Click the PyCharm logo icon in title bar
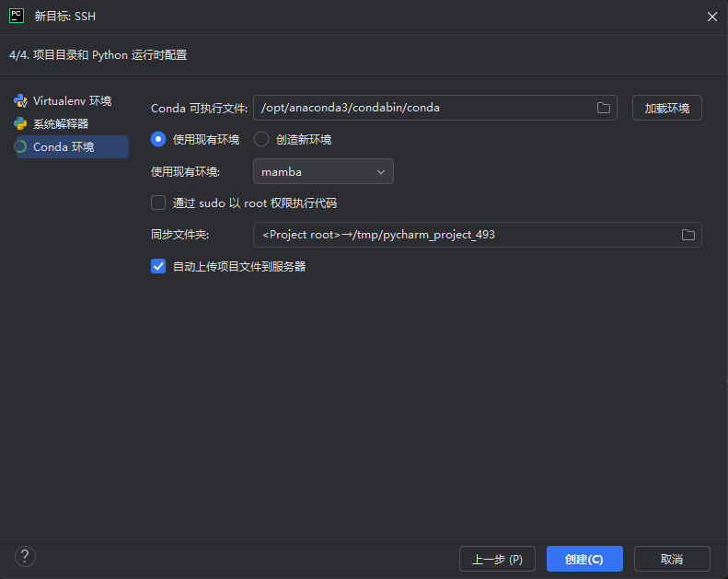Image resolution: width=728 pixels, height=579 pixels. (x=17, y=16)
